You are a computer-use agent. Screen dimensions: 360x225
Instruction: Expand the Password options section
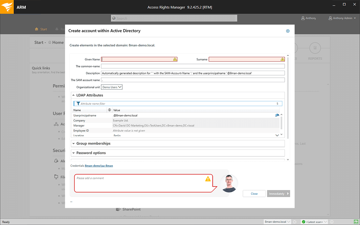click(73, 153)
